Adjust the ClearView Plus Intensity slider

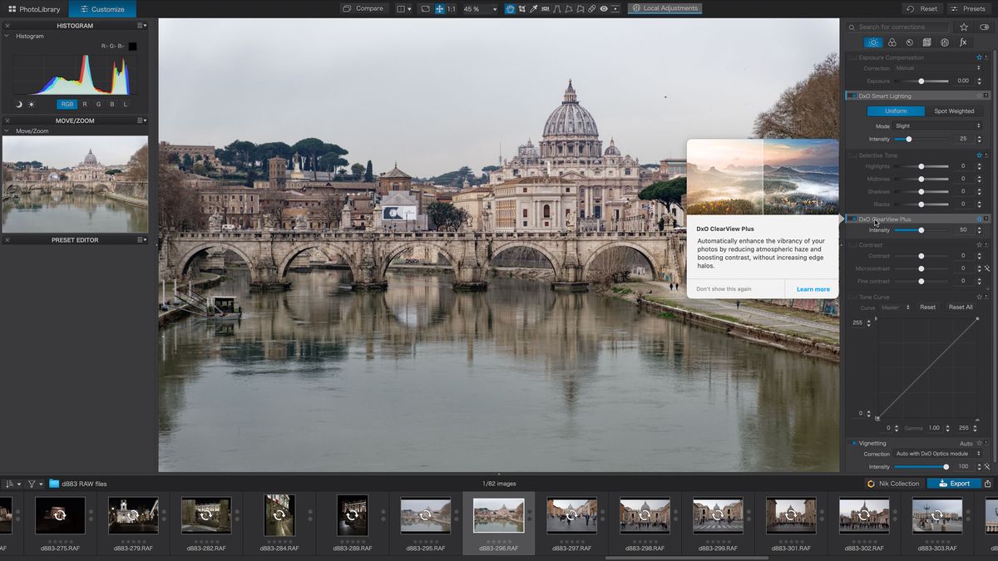click(921, 230)
